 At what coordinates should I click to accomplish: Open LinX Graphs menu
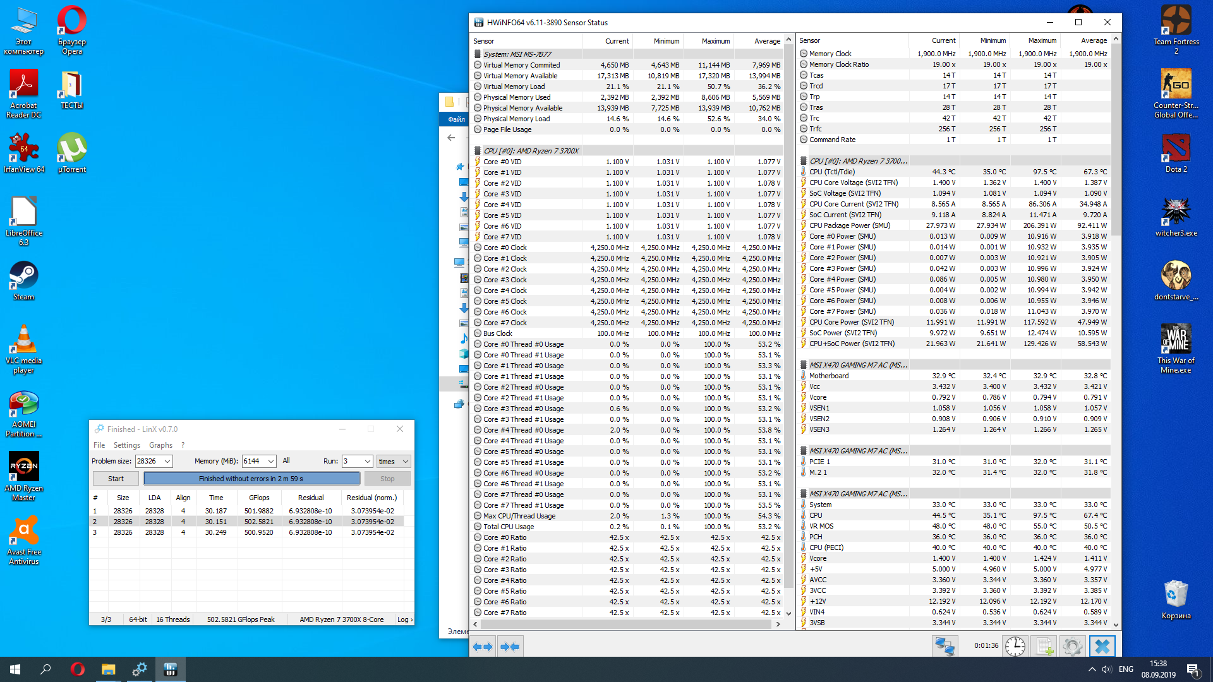click(x=160, y=445)
